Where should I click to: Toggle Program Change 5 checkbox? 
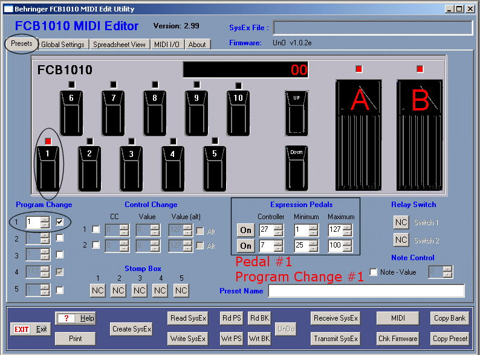(x=60, y=290)
